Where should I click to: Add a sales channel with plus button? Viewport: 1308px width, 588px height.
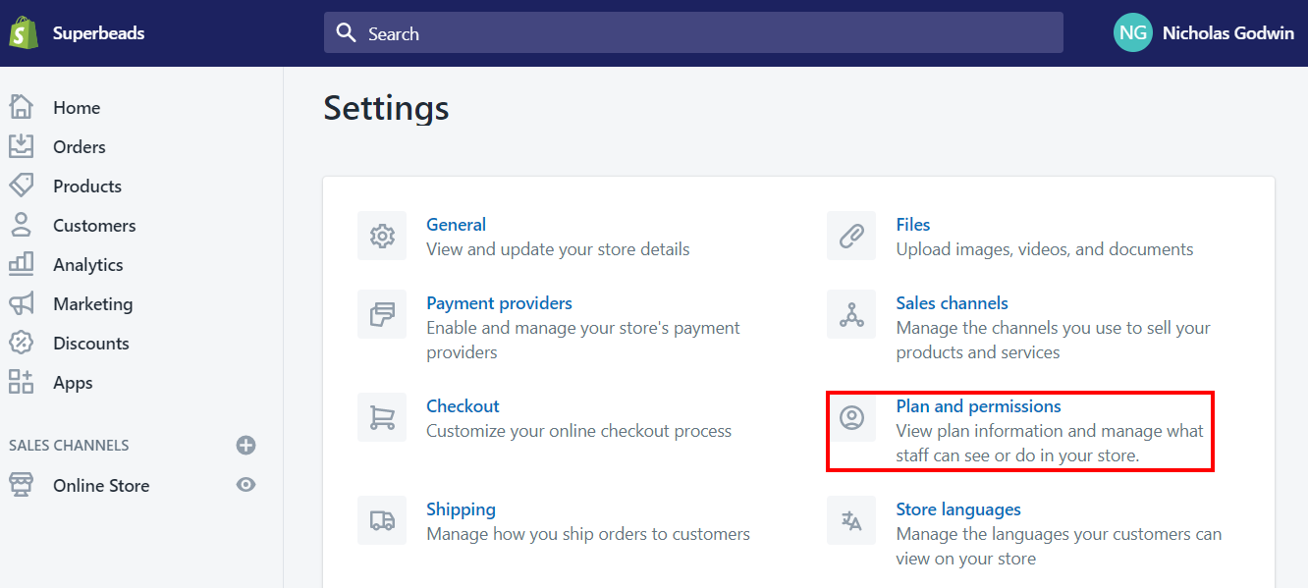246,446
